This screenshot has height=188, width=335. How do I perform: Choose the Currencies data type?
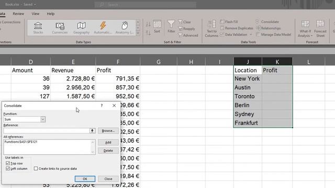point(60,28)
